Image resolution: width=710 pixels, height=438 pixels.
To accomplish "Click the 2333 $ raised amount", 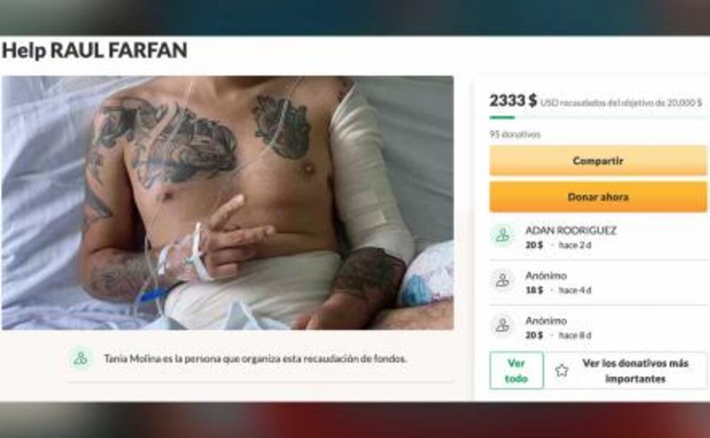I will click(x=513, y=100).
